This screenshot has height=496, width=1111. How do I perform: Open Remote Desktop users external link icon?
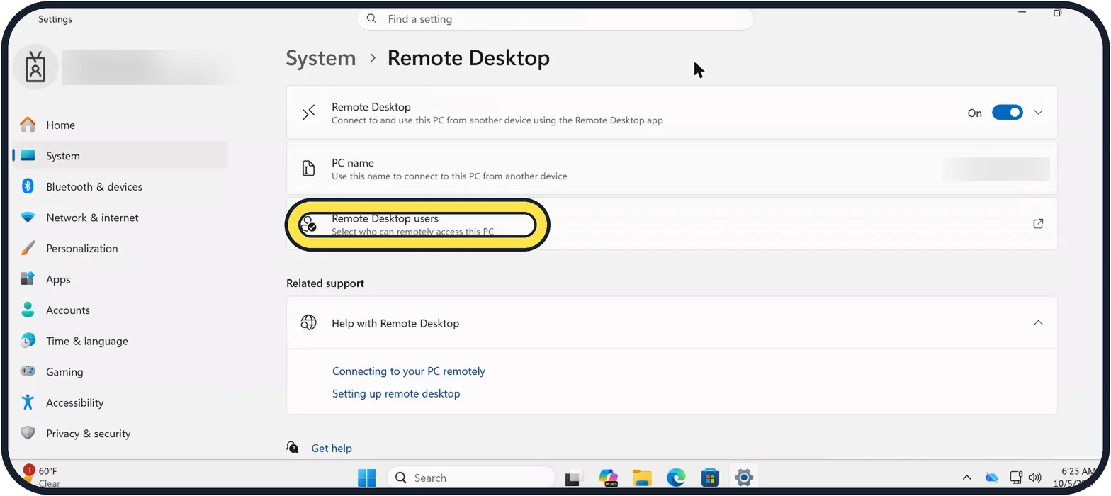coord(1038,224)
